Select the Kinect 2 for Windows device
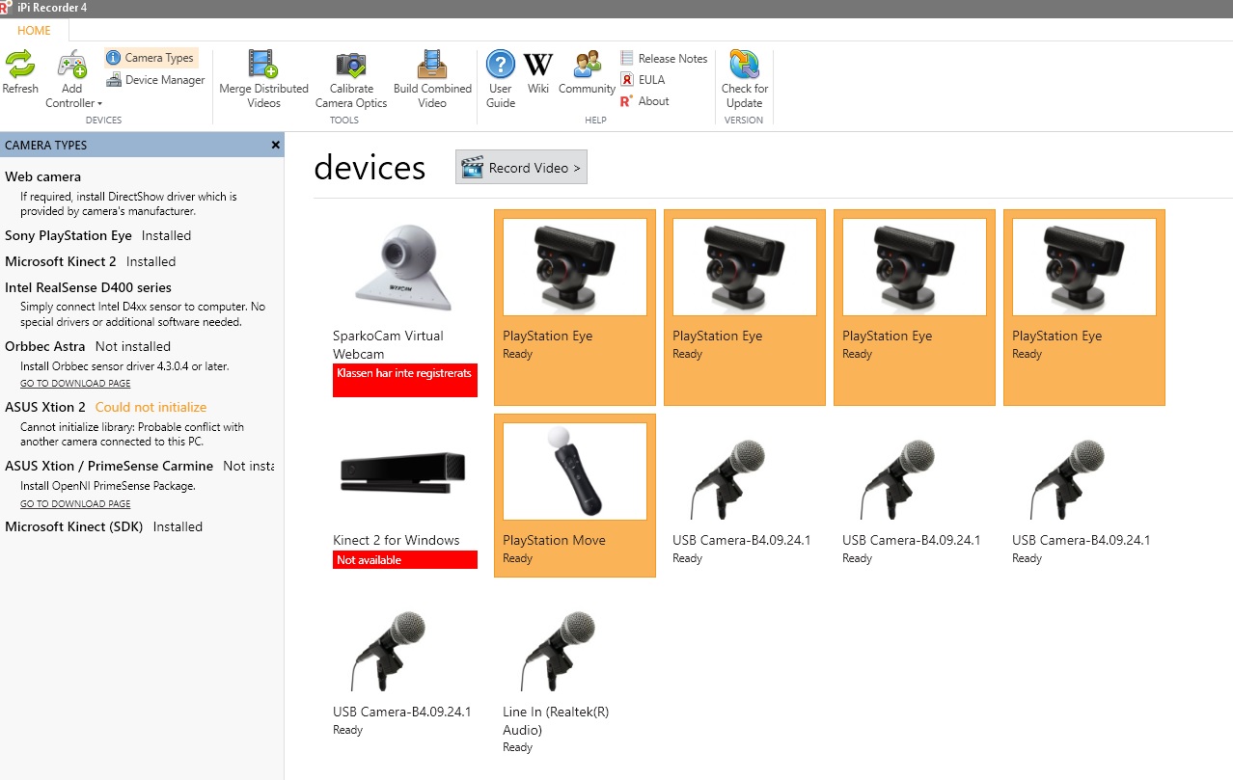 (x=405, y=496)
